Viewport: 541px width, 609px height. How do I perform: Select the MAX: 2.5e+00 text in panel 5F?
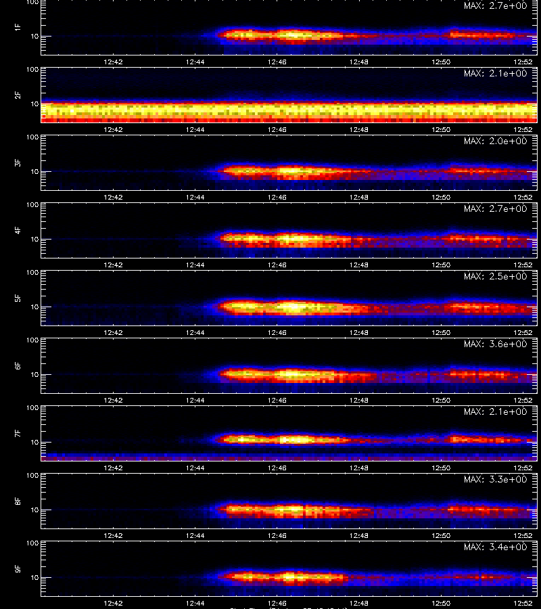tap(495, 276)
